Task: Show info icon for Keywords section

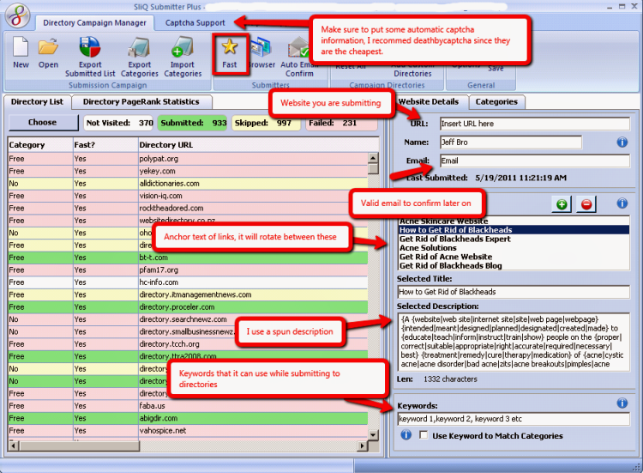Action: pos(622,403)
